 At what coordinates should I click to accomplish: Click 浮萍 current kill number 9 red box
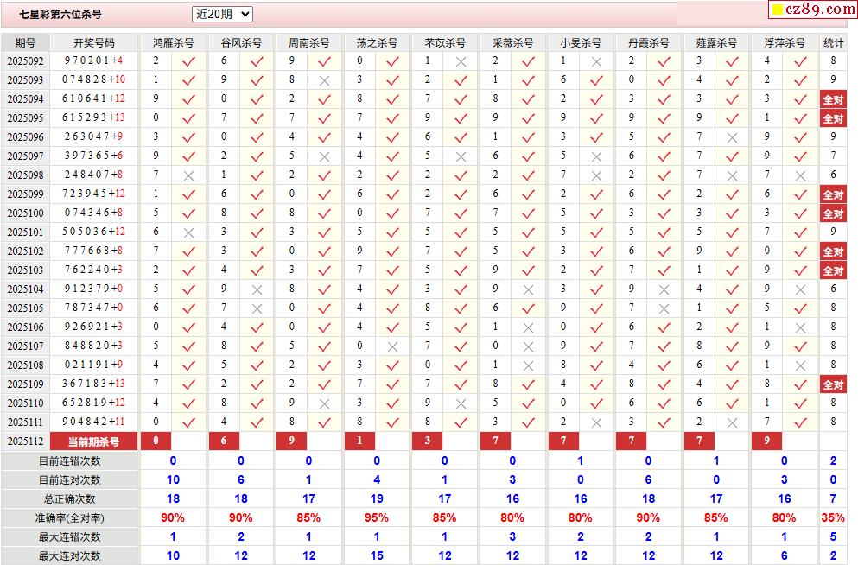pyautogui.click(x=766, y=441)
